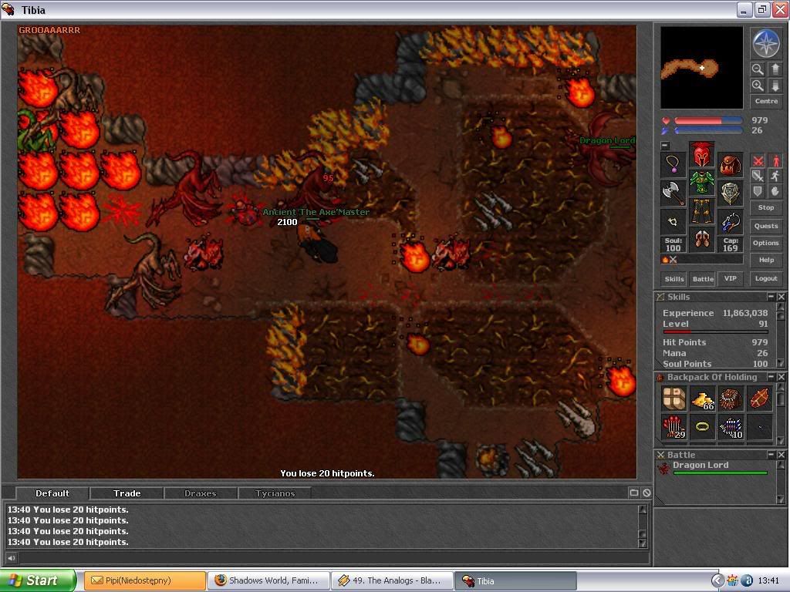This screenshot has height=592, width=790.
Task: Select the 66 gold coins stack
Action: pyautogui.click(x=702, y=399)
